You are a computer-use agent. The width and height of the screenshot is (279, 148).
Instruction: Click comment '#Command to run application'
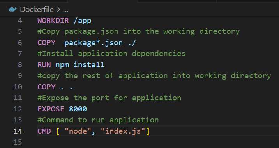(98, 120)
